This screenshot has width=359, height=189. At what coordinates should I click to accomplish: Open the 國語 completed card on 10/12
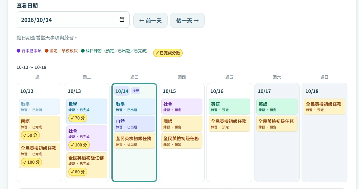coord(39,129)
